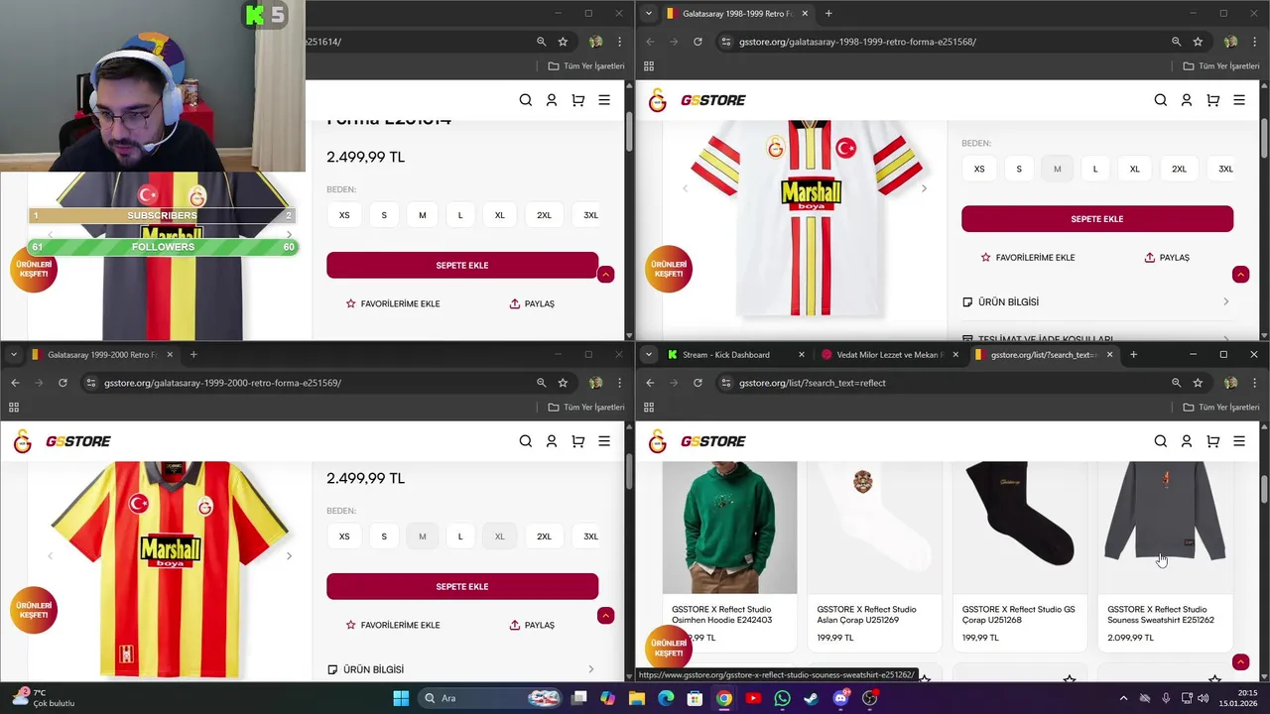
Task: Open YouTube from the taskbar
Action: tap(753, 698)
